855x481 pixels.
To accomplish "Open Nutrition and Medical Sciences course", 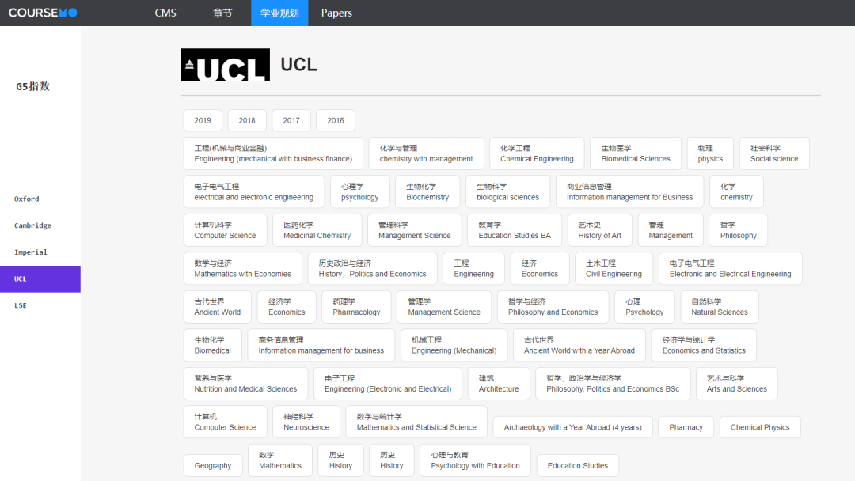I will (246, 384).
